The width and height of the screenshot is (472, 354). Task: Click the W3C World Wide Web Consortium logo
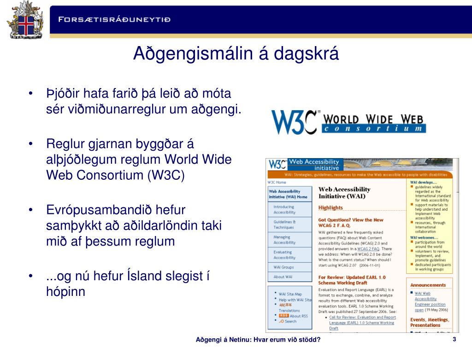coord(348,122)
